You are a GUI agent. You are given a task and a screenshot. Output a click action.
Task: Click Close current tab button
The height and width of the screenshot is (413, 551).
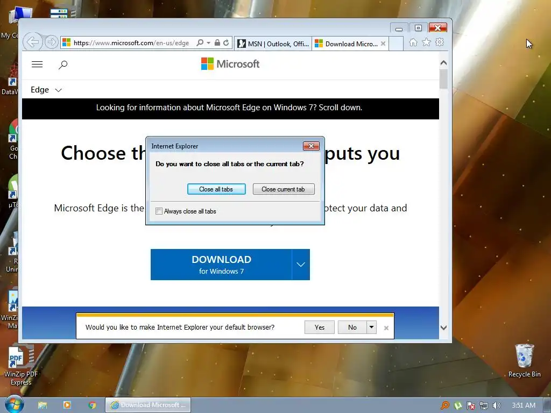(x=284, y=189)
